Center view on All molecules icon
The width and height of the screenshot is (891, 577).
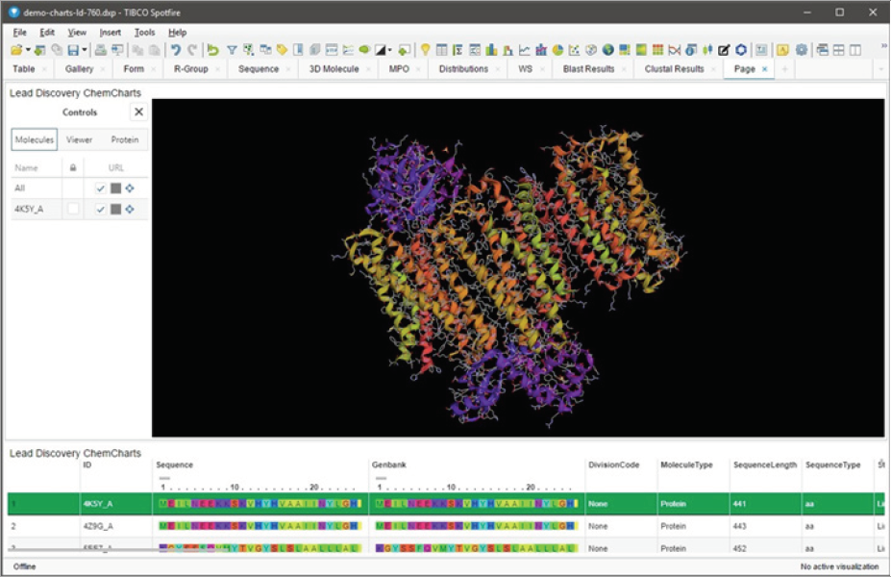pyautogui.click(x=130, y=188)
